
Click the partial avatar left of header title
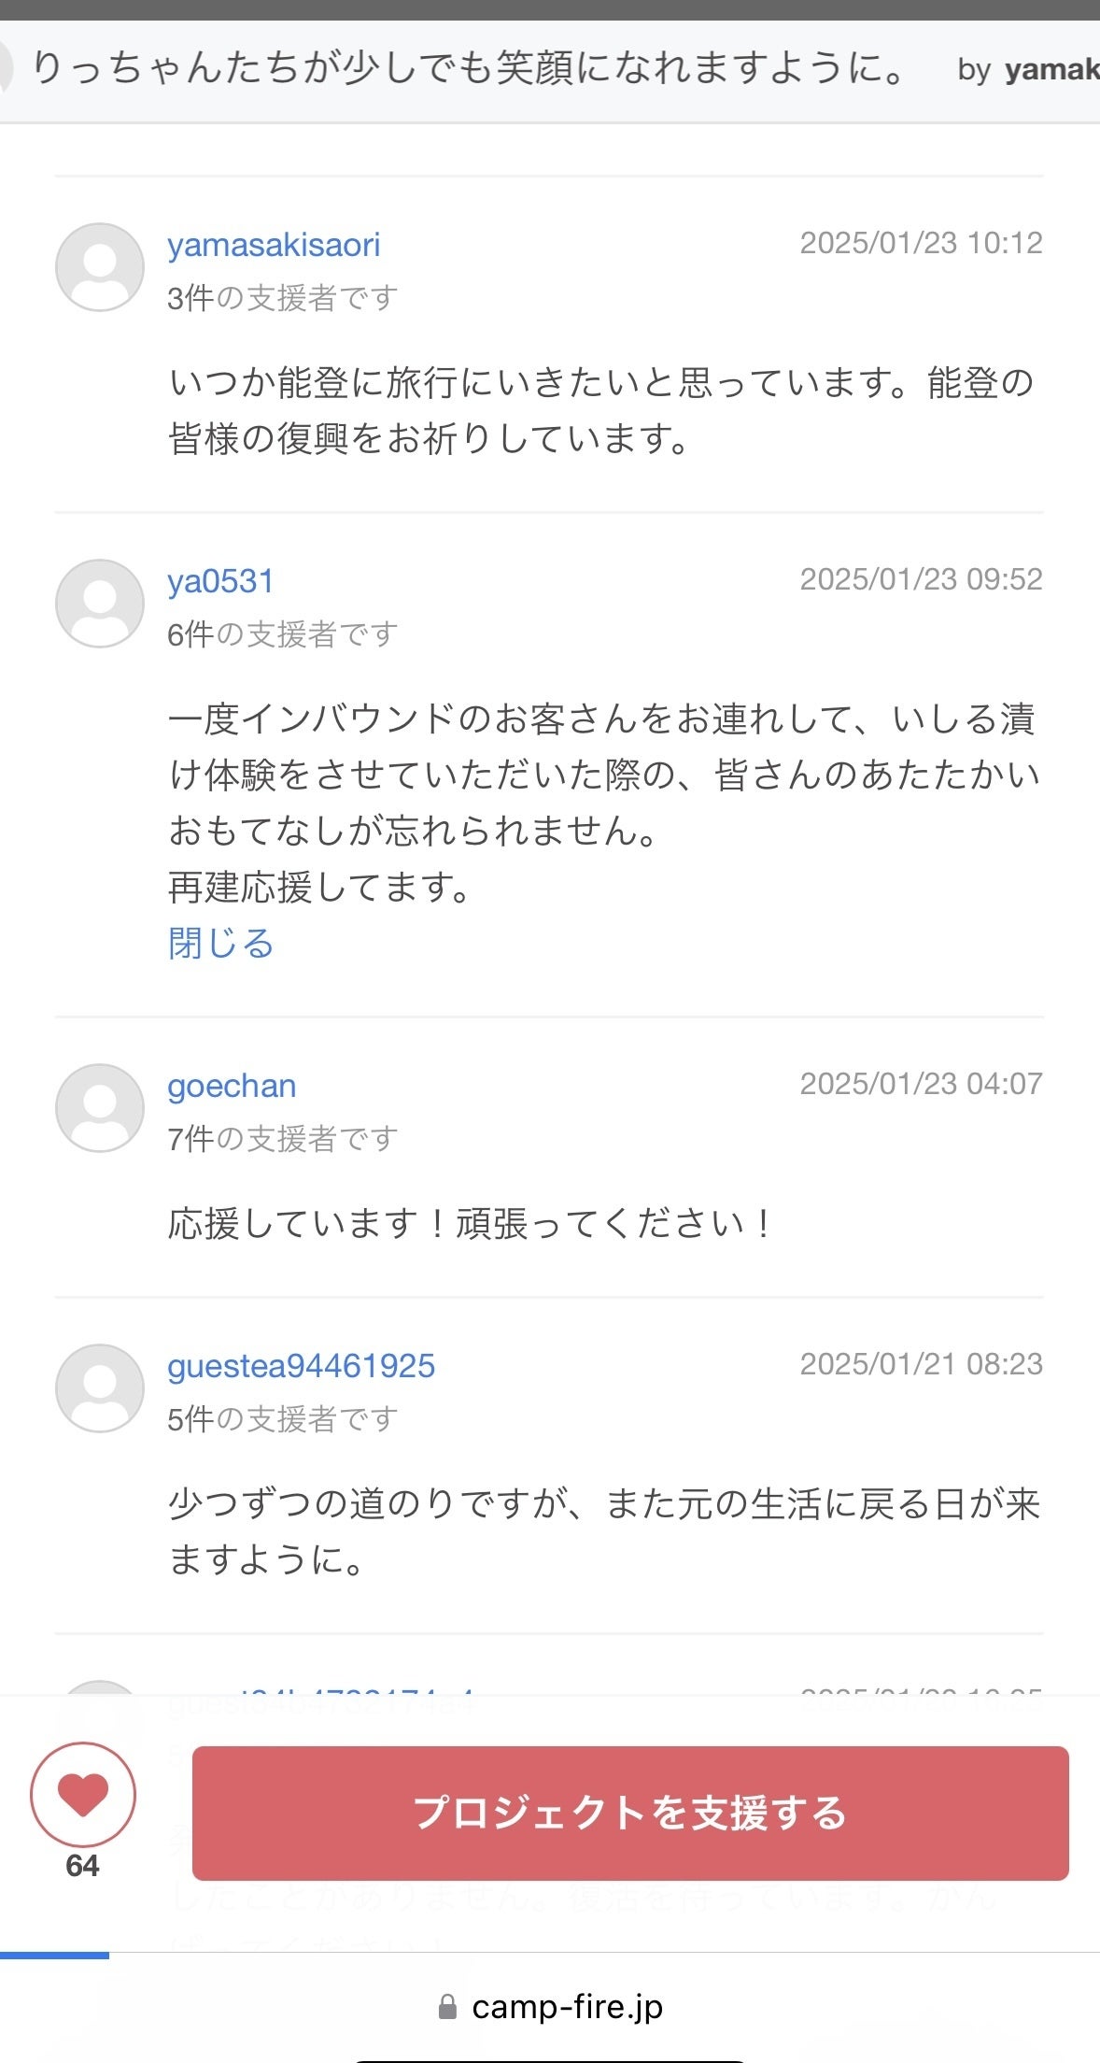tap(6, 70)
